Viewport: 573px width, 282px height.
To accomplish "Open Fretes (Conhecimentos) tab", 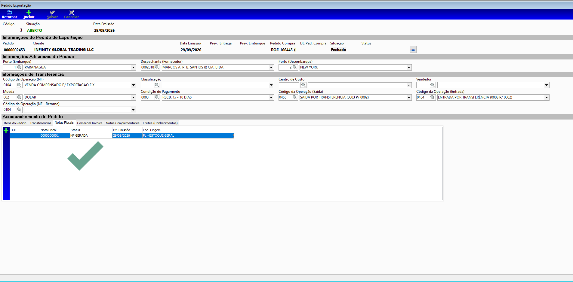I will 160,123.
